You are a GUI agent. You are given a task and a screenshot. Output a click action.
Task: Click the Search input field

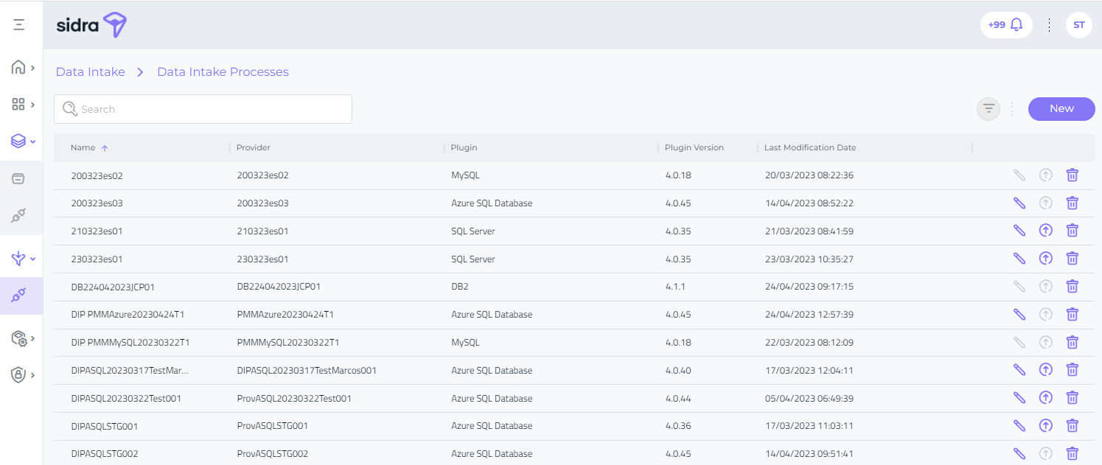click(x=210, y=109)
